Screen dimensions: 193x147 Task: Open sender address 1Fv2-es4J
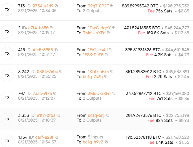coord(98,50)
